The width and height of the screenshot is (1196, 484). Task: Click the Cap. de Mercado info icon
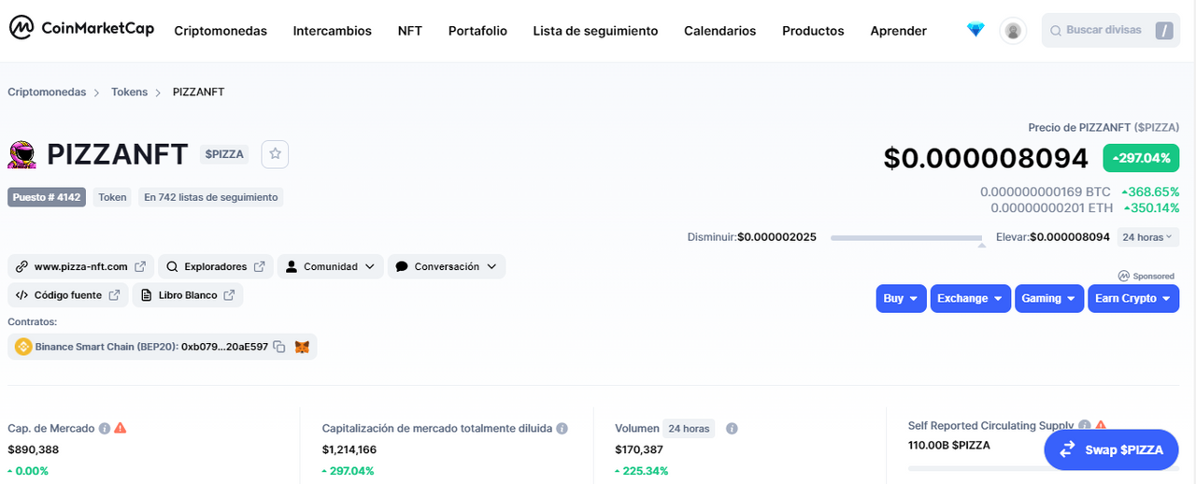pos(105,428)
